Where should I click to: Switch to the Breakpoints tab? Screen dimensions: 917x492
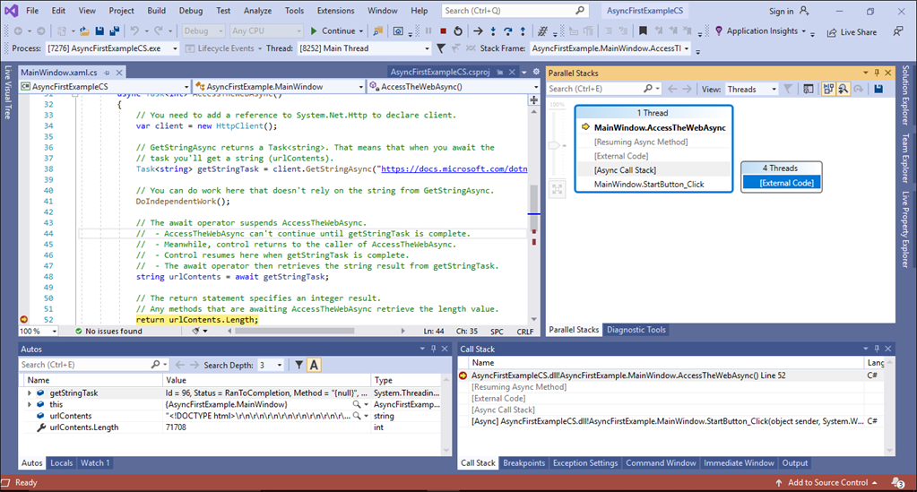tap(523, 462)
